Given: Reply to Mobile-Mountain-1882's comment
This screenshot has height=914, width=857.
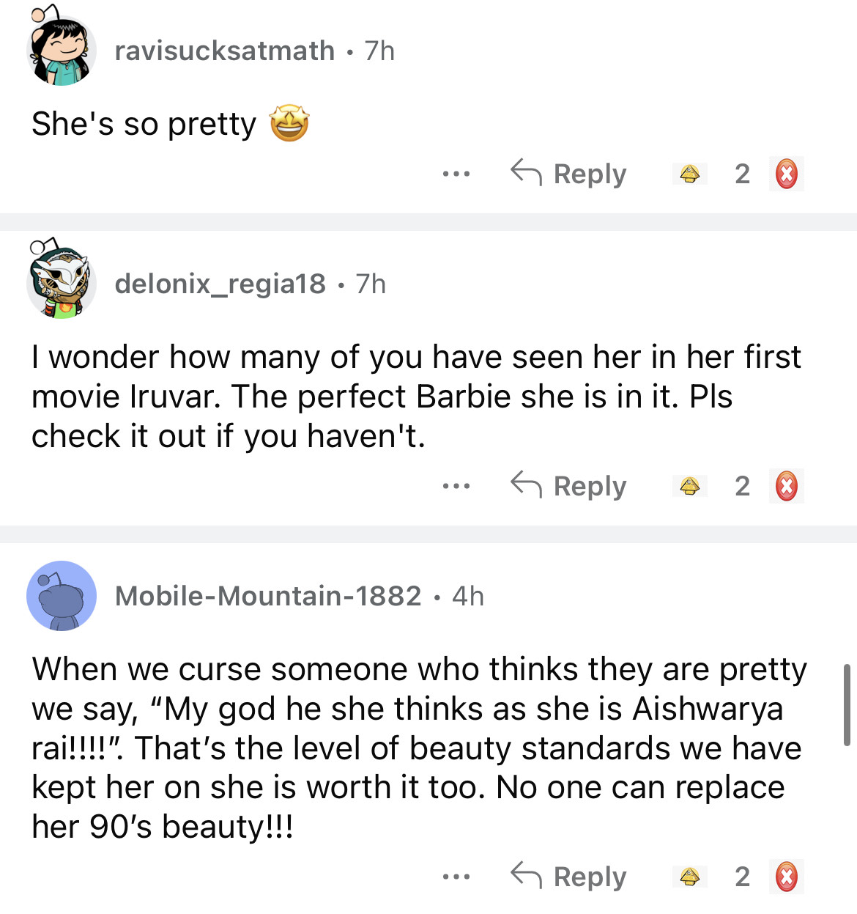Looking at the screenshot, I should pyautogui.click(x=569, y=877).
